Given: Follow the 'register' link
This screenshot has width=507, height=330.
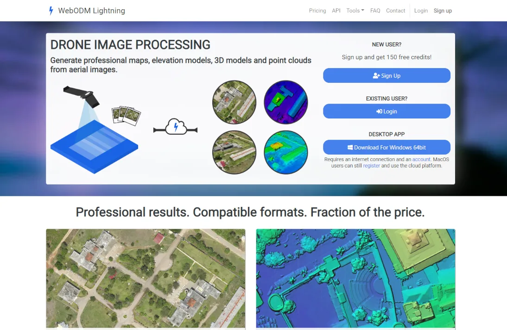Looking at the screenshot, I should coord(371,166).
